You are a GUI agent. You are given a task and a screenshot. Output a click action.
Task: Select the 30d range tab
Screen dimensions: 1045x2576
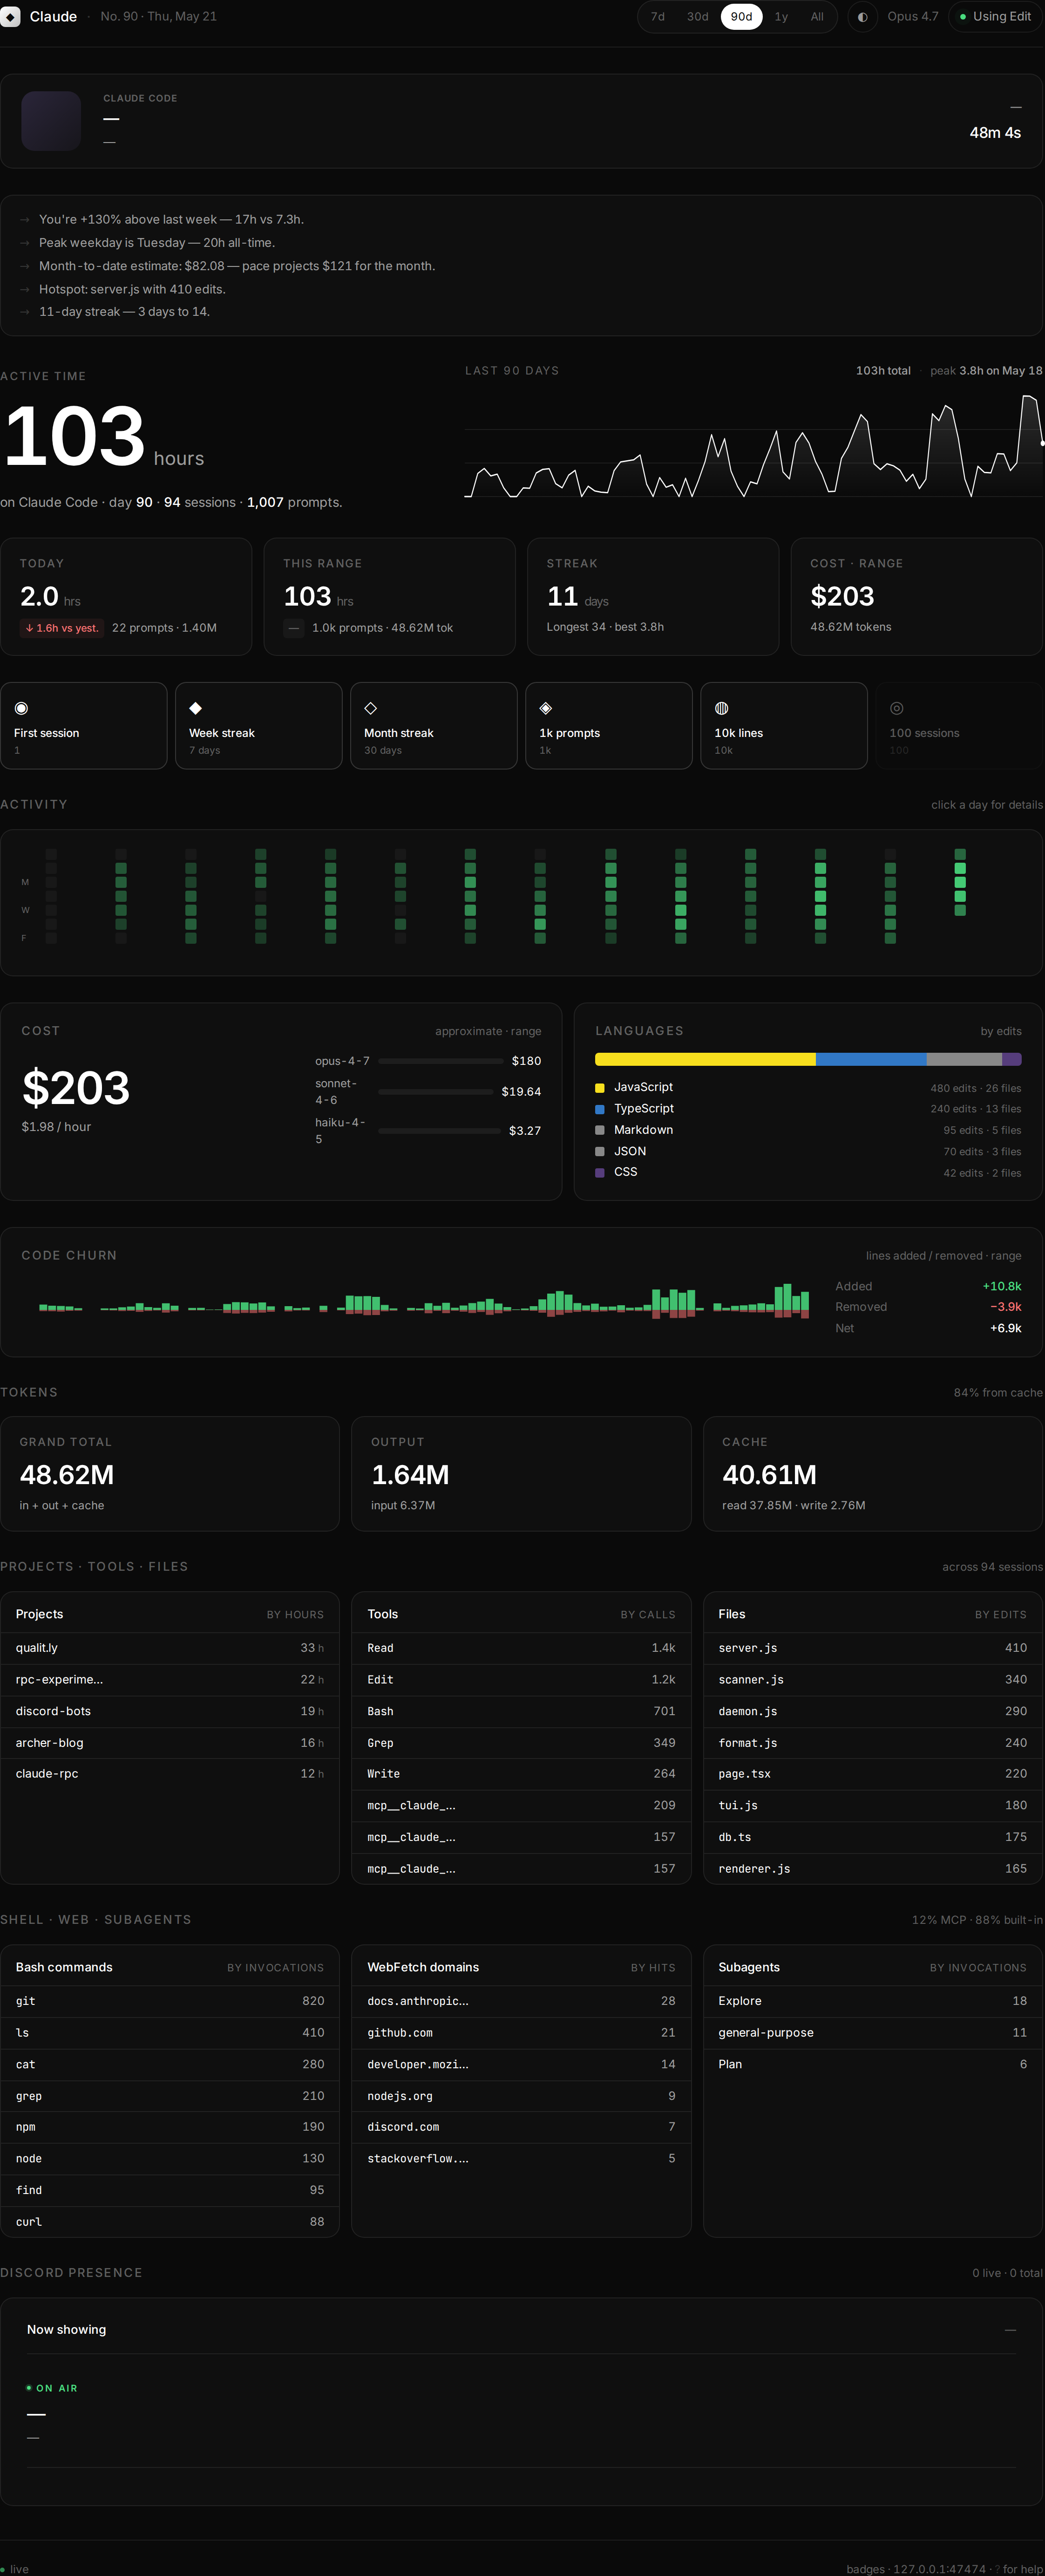click(697, 17)
